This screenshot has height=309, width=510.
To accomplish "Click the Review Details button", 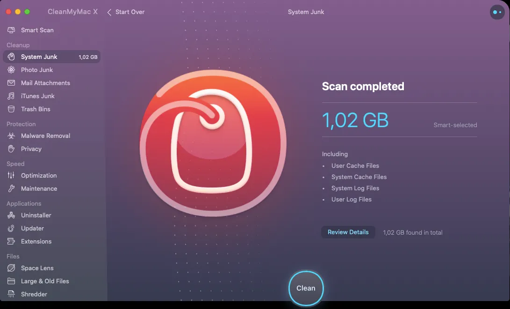I will (x=348, y=232).
